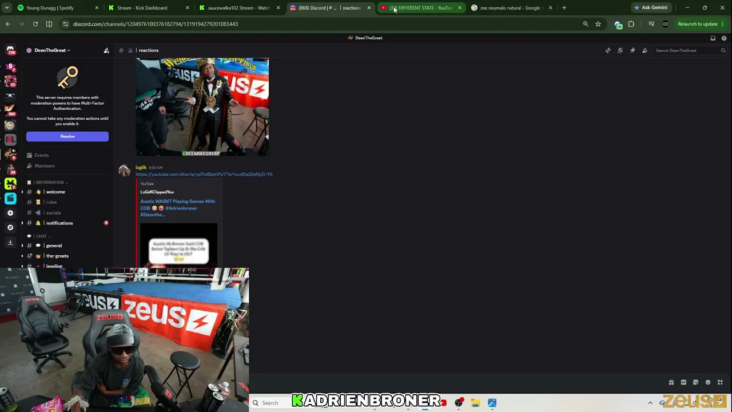This screenshot has height=412, width=732.
Task: Bookmark this page with the star
Action: click(x=598, y=24)
